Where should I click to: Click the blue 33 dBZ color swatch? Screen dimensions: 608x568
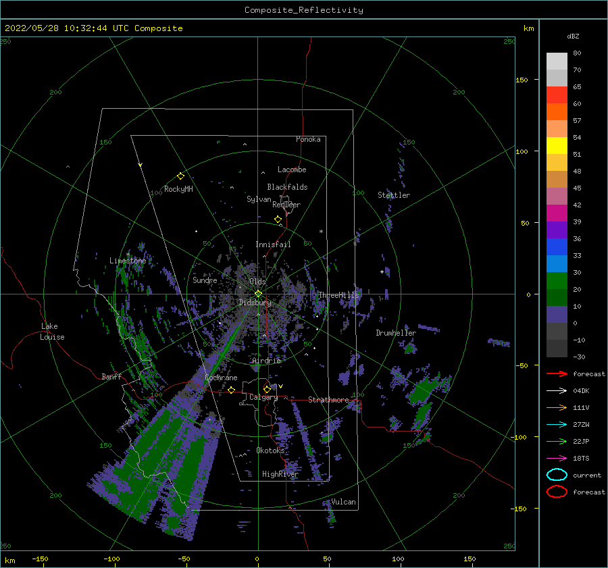(557, 247)
